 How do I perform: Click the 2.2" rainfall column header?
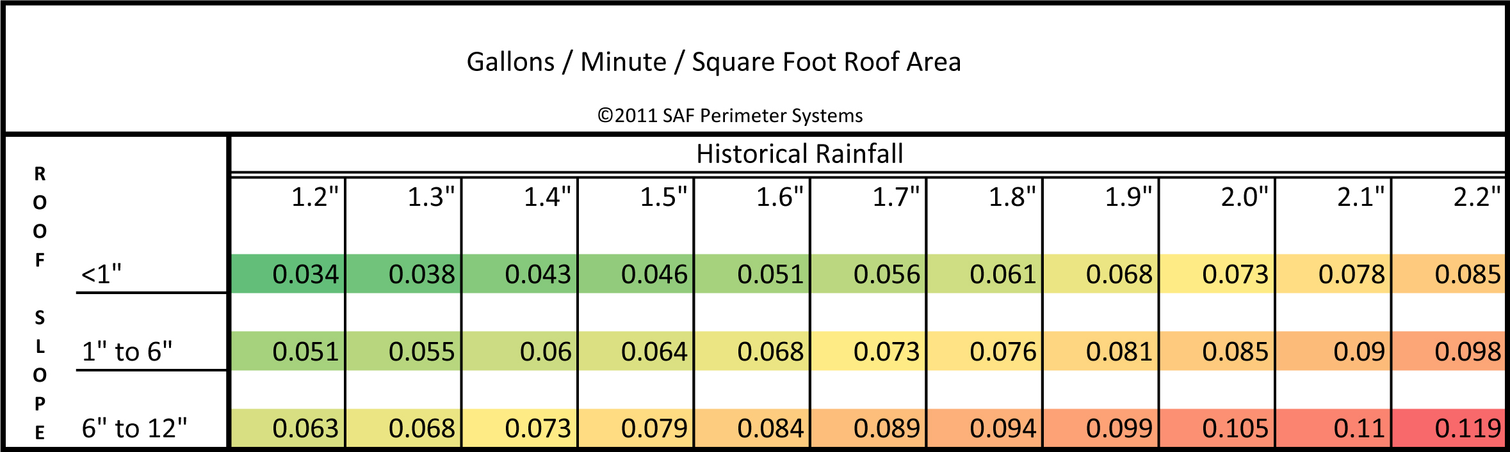click(x=1476, y=197)
